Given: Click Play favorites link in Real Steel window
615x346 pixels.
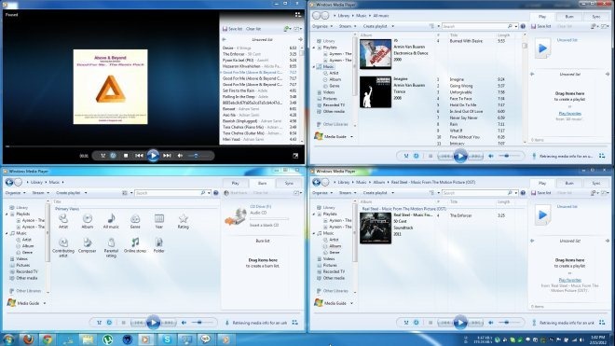Looking at the screenshot, I should coord(569,280).
